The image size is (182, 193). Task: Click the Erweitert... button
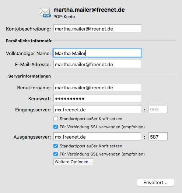[155, 183]
